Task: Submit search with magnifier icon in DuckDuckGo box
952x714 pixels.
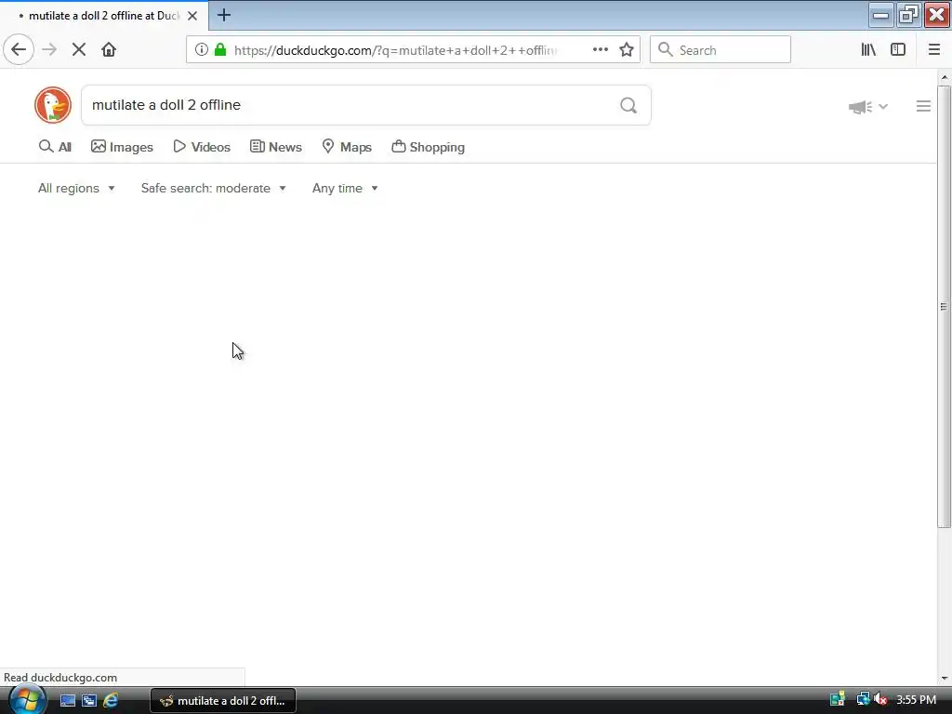Action: click(x=628, y=106)
